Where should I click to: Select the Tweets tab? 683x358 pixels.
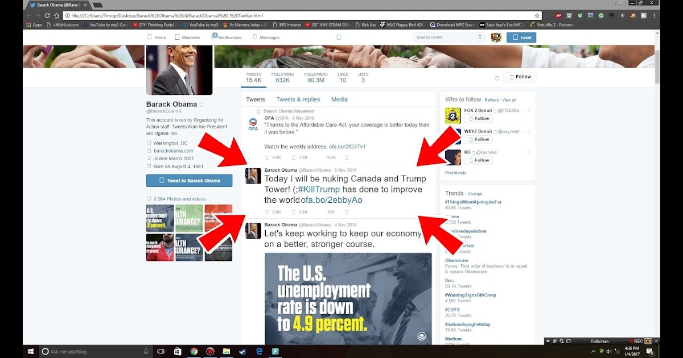256,99
